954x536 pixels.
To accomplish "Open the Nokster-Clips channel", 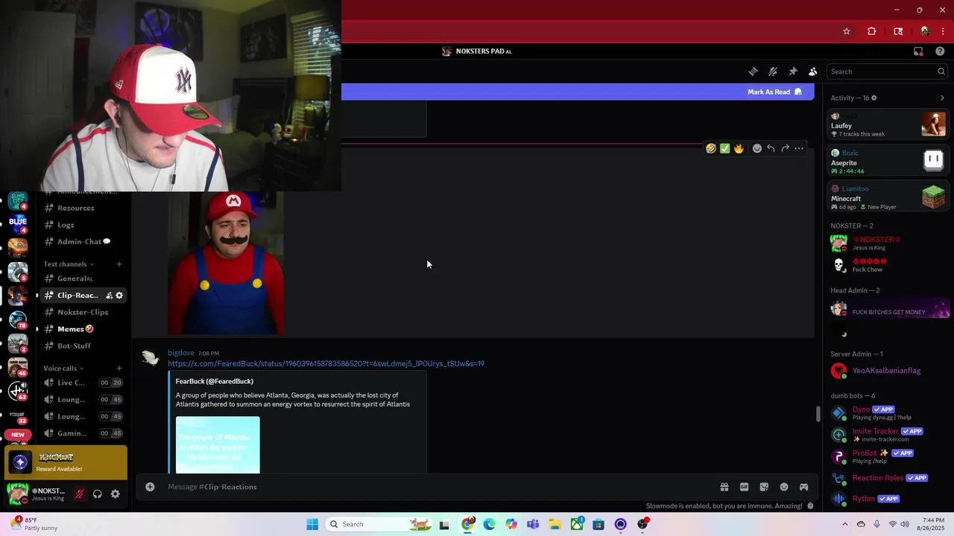I will coord(82,312).
